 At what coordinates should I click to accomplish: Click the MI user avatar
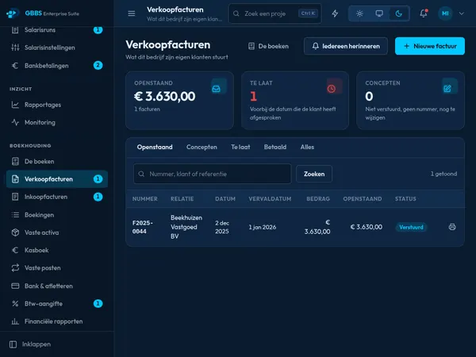(445, 13)
